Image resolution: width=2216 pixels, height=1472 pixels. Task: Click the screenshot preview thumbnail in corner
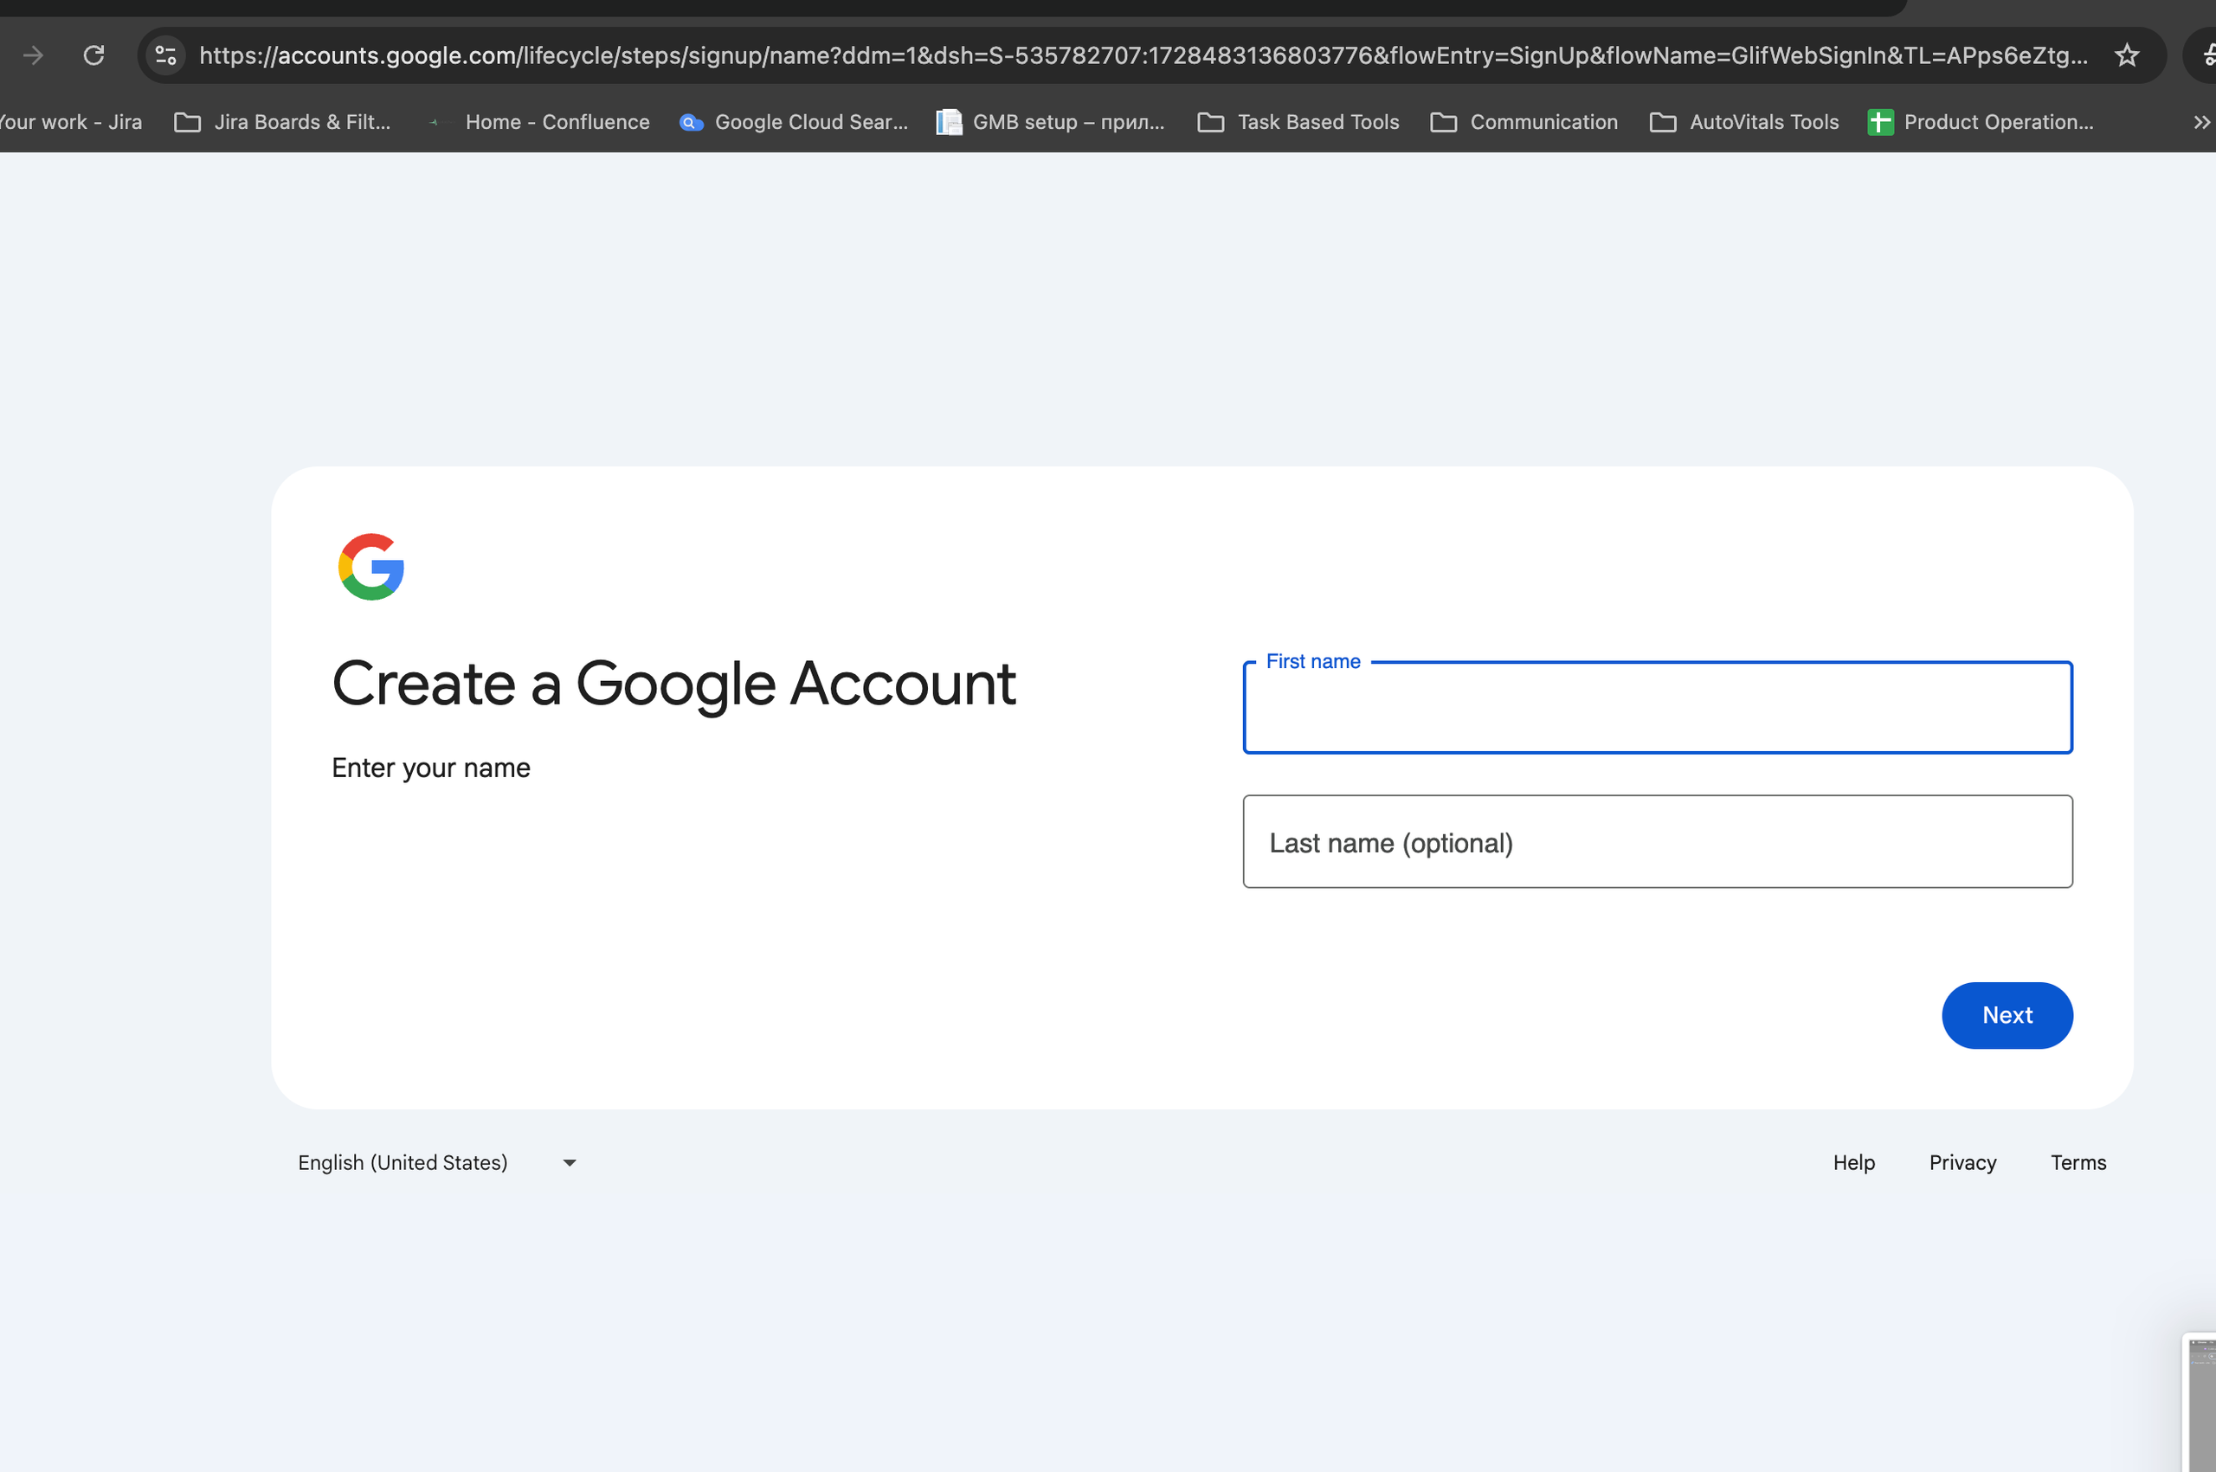coord(2200,1402)
